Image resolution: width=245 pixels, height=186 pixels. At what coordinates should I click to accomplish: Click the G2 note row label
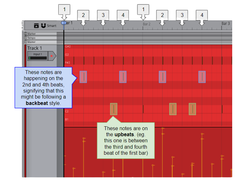coord(67,55)
